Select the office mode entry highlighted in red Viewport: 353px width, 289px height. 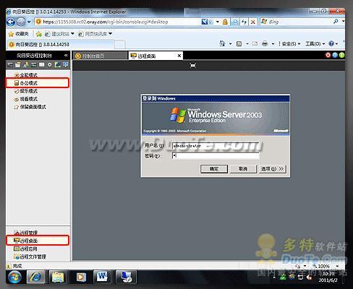(37, 83)
